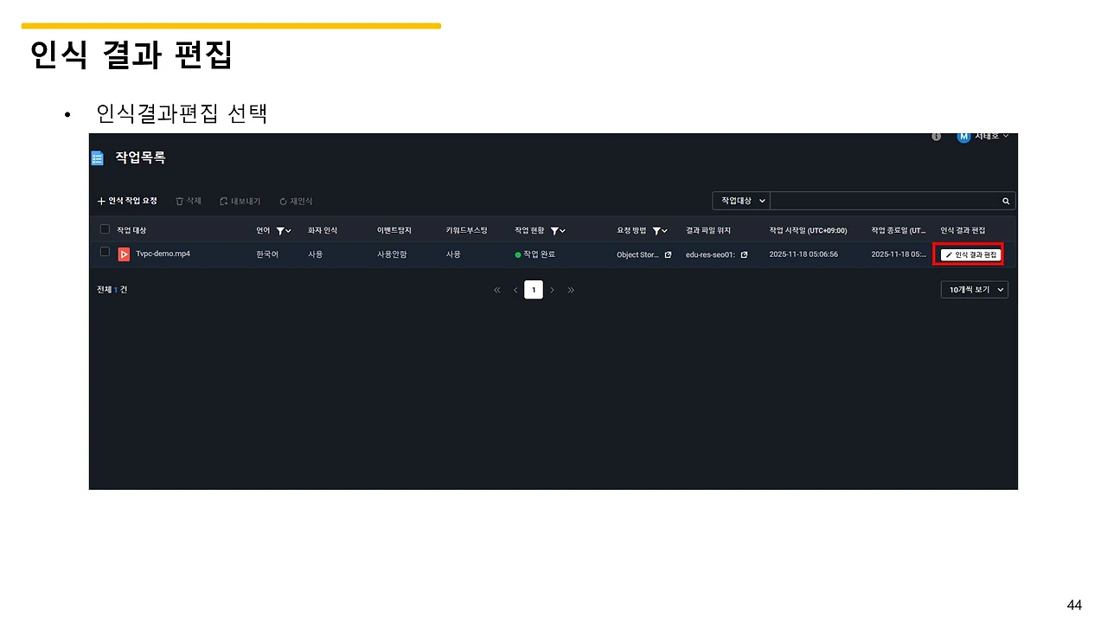The width and height of the screenshot is (1107, 623).
Task: Go to first page with double-left arrow
Action: pyautogui.click(x=497, y=290)
